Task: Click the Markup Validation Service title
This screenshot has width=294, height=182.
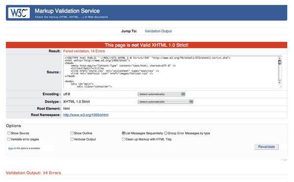Action: [67, 11]
